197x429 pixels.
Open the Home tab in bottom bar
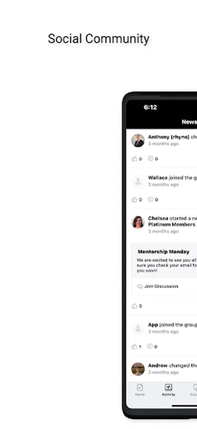point(140,390)
